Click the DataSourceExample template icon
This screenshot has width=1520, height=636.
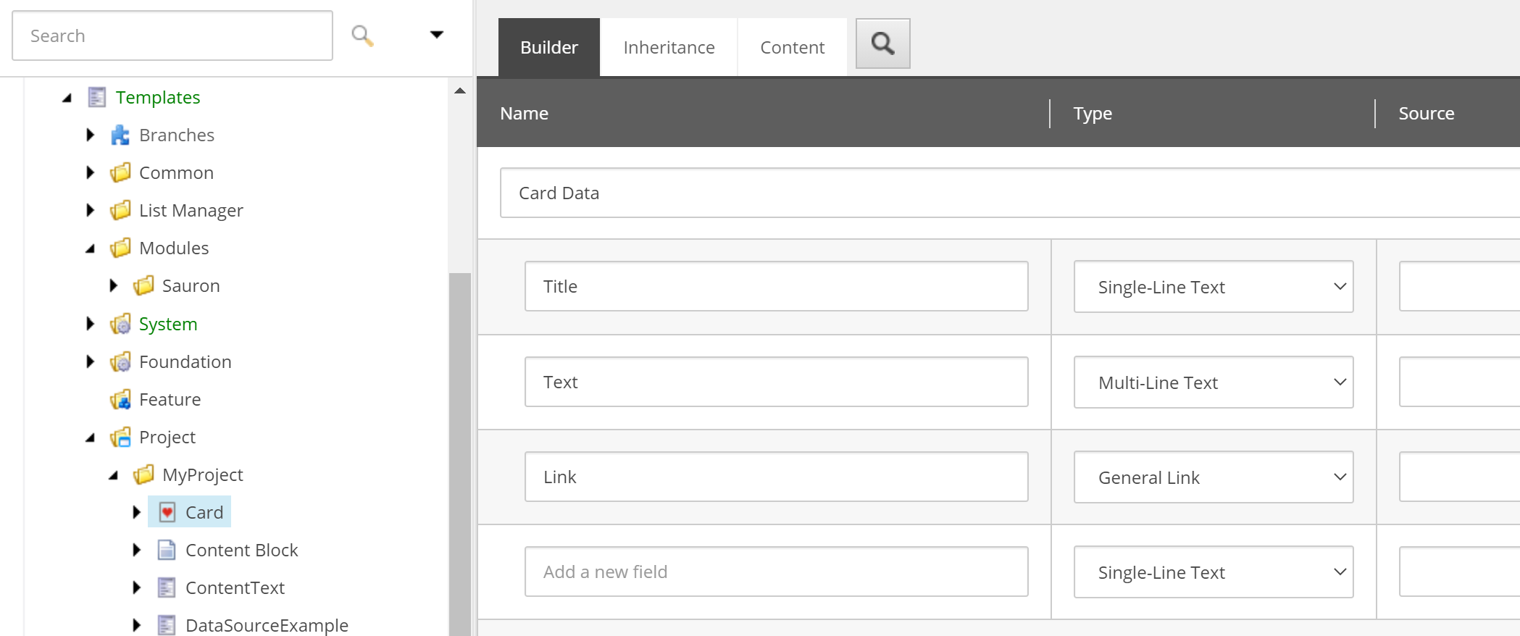click(x=167, y=625)
